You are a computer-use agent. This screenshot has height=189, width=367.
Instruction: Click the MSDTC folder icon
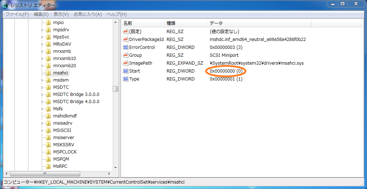48,87
